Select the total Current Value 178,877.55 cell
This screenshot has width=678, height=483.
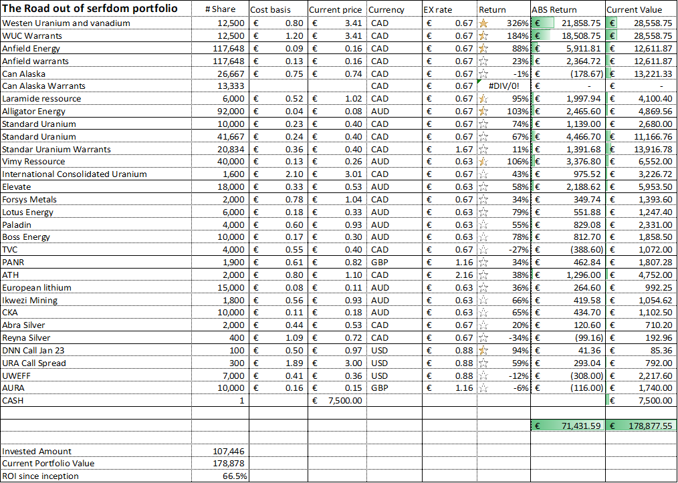[641, 426]
